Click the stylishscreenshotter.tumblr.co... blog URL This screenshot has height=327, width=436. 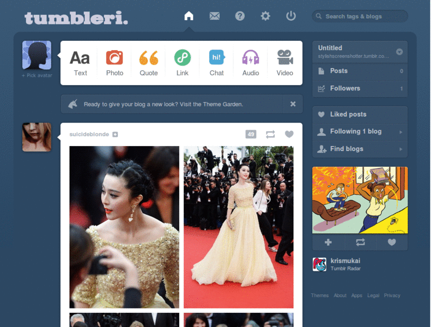(x=353, y=56)
